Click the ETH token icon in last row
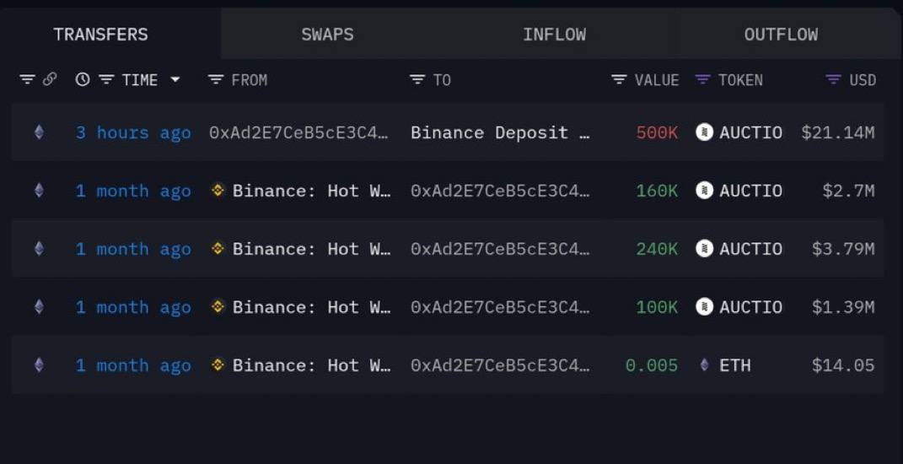903x464 pixels. [704, 364]
